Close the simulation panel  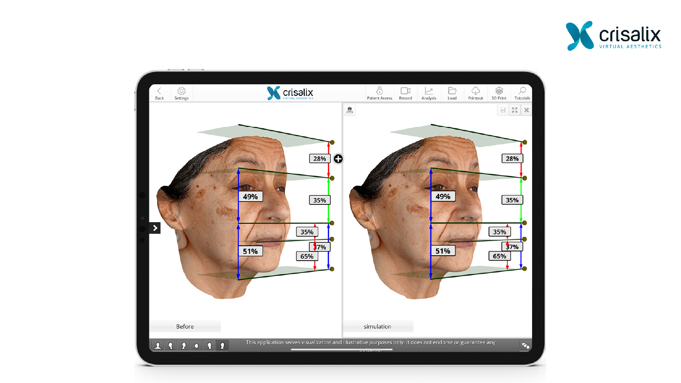(x=526, y=110)
